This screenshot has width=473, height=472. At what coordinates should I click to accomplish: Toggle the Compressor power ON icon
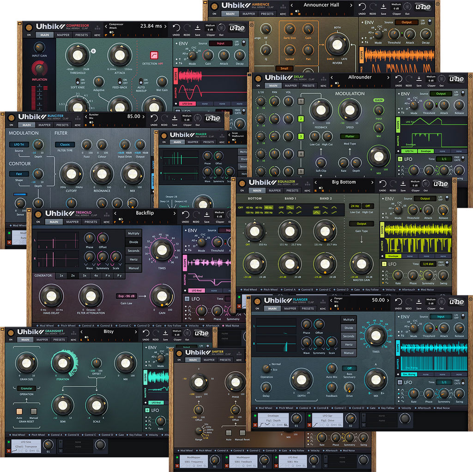(x=29, y=35)
